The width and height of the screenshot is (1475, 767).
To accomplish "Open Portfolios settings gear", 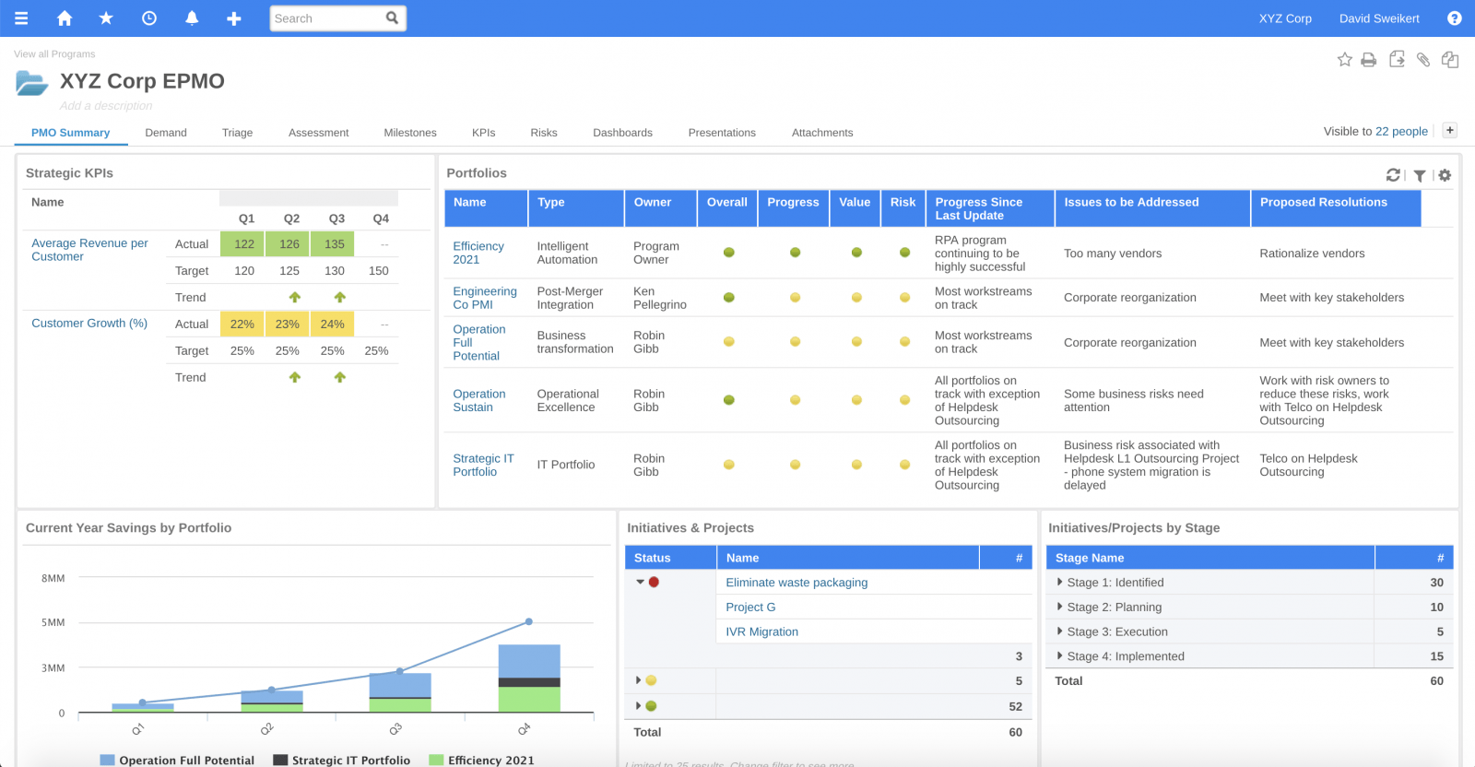I will pos(1445,175).
